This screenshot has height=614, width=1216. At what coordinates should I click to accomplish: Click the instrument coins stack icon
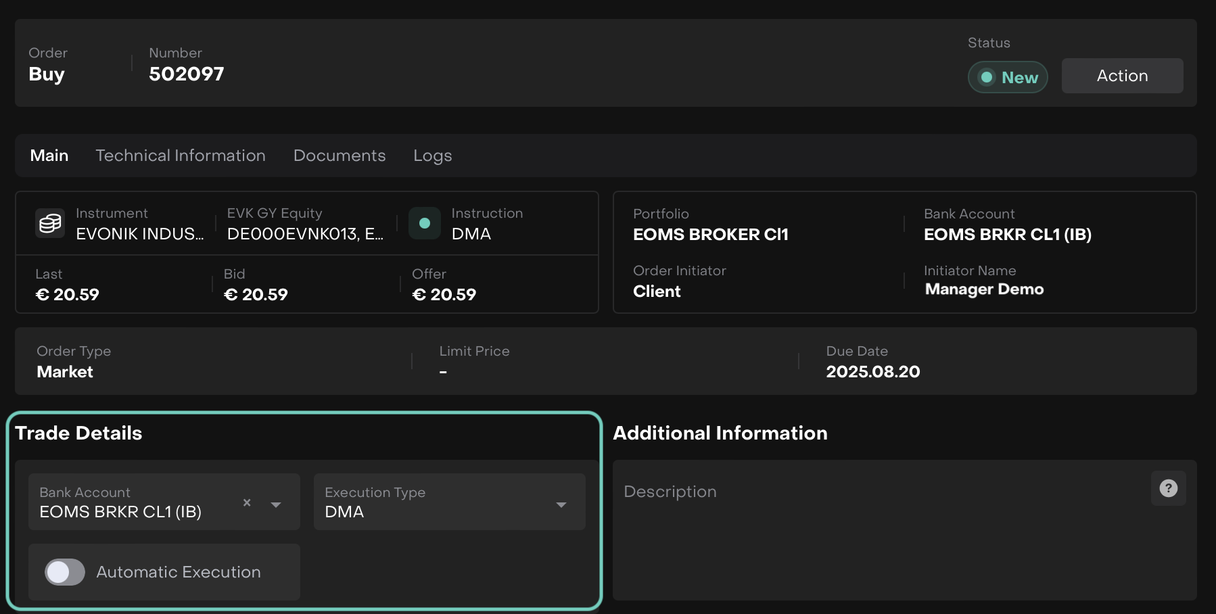(x=50, y=223)
